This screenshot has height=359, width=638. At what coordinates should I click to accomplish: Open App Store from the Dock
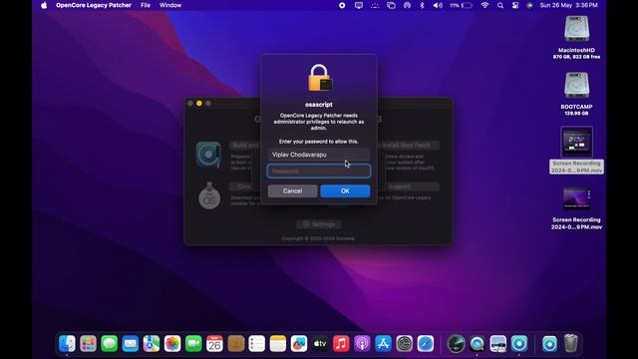[383, 343]
